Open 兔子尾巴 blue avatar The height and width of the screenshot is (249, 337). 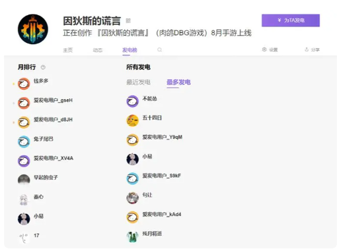pos(24,142)
